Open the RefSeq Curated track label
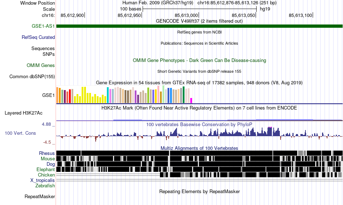Viewport: 343px width, 205px height. coord(38,37)
